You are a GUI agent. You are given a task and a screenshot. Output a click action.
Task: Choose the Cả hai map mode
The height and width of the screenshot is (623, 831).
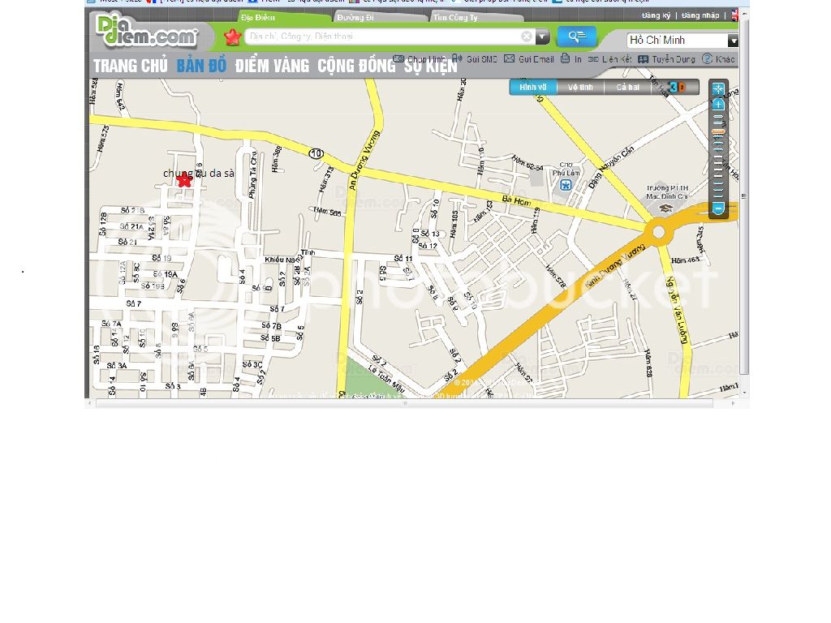(x=627, y=88)
